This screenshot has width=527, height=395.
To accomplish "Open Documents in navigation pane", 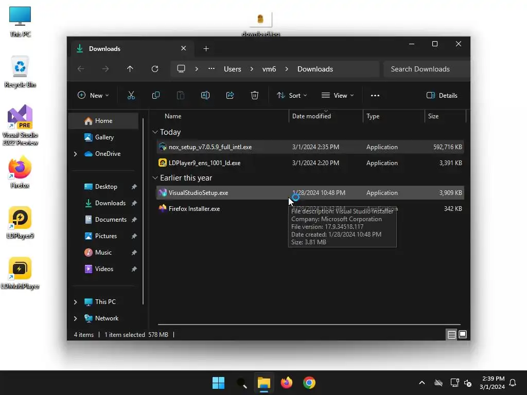I will [103, 220].
